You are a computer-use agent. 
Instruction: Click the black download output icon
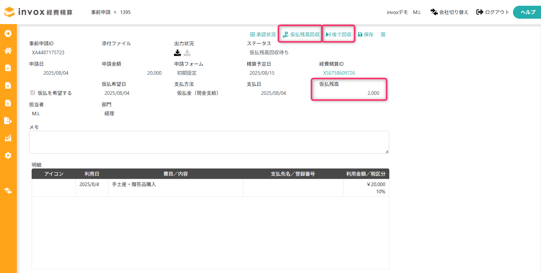click(x=178, y=53)
